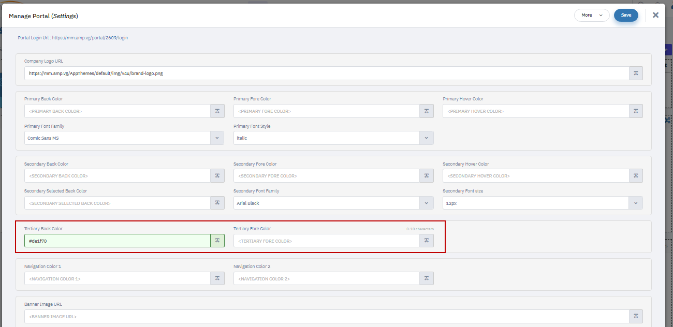
Task: Click the icon next to Primary Hover Color
Action: pos(636,111)
